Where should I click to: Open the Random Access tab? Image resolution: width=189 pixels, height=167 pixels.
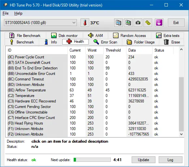pos(129,36)
